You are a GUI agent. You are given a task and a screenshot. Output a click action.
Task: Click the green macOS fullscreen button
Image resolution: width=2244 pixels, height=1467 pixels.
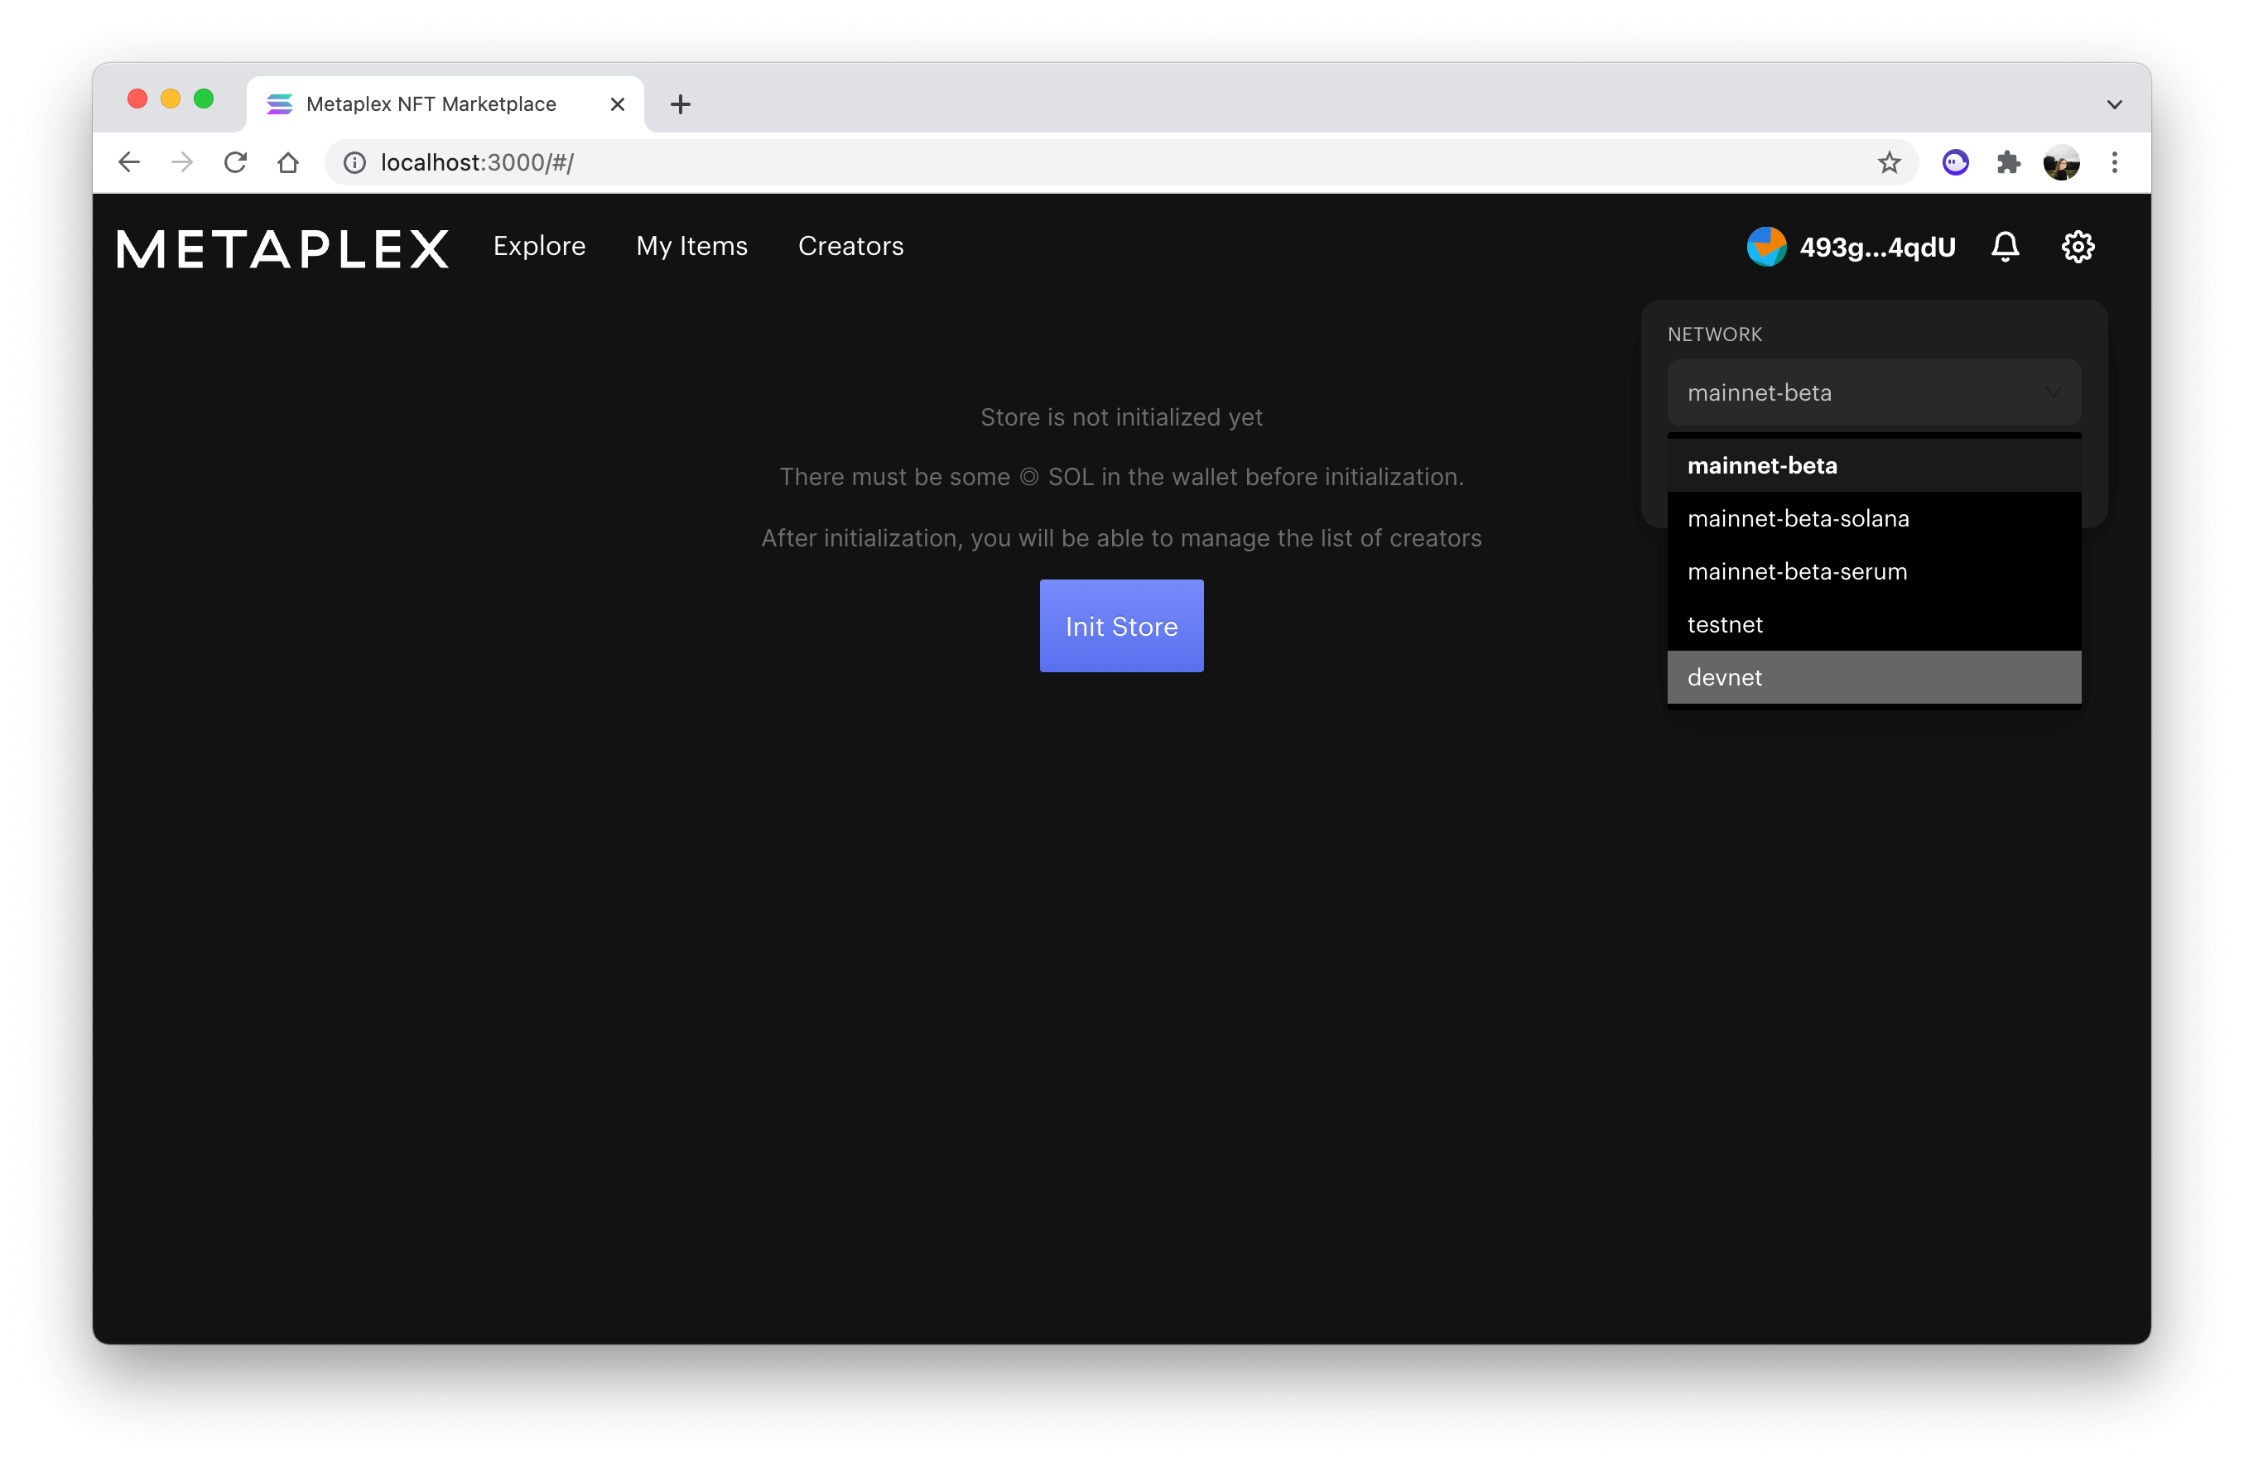click(204, 99)
